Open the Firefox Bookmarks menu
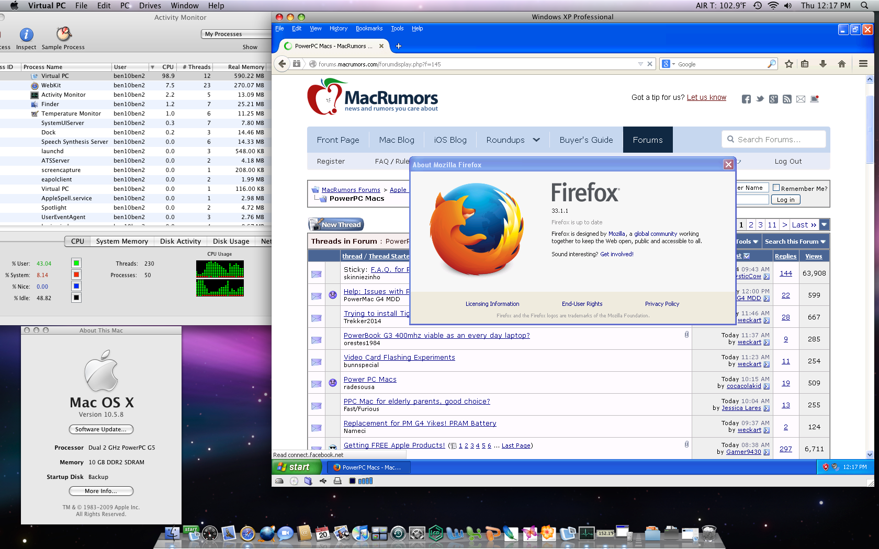The image size is (879, 549). [x=369, y=28]
